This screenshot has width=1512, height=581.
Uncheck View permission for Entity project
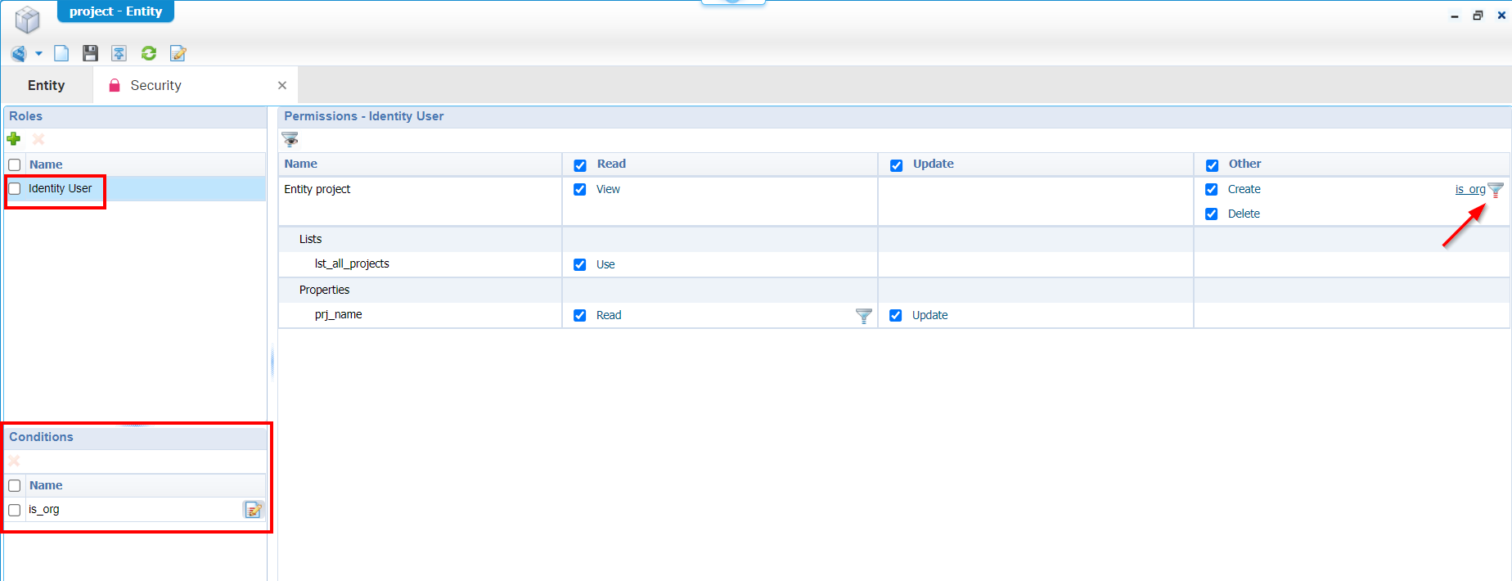[580, 190]
